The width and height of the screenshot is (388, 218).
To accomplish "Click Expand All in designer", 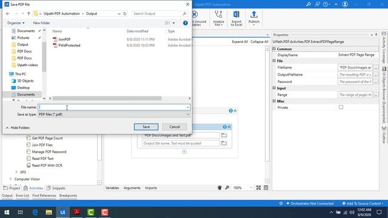I will (240, 42).
